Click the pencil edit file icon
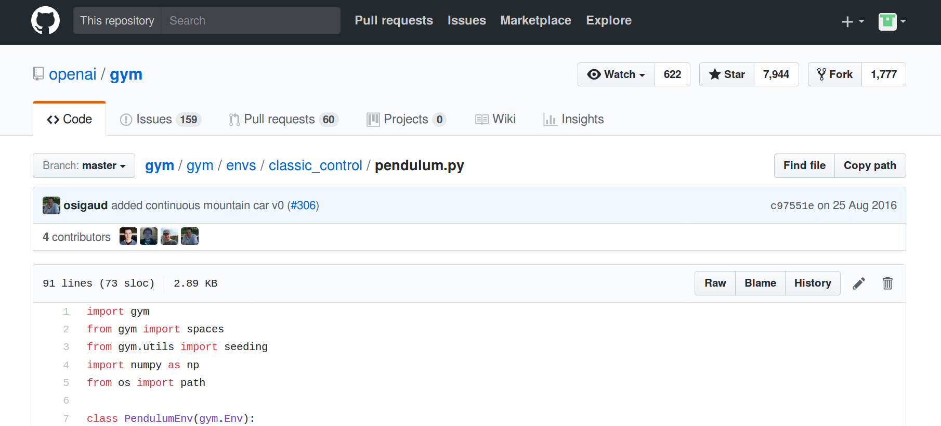Image resolution: width=941 pixels, height=426 pixels. [859, 283]
